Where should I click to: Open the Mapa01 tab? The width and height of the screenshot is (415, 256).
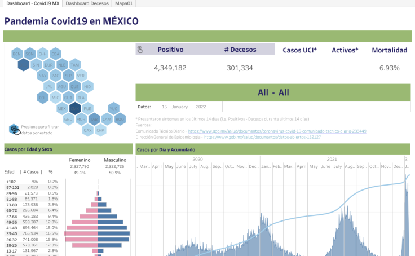(x=120, y=3)
